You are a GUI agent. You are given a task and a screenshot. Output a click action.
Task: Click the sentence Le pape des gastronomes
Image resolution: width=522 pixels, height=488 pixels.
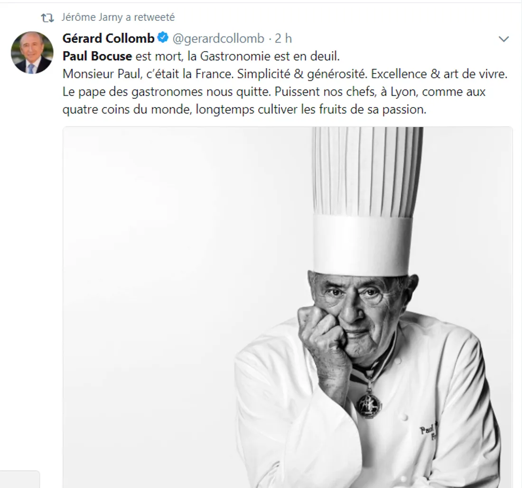167,92
